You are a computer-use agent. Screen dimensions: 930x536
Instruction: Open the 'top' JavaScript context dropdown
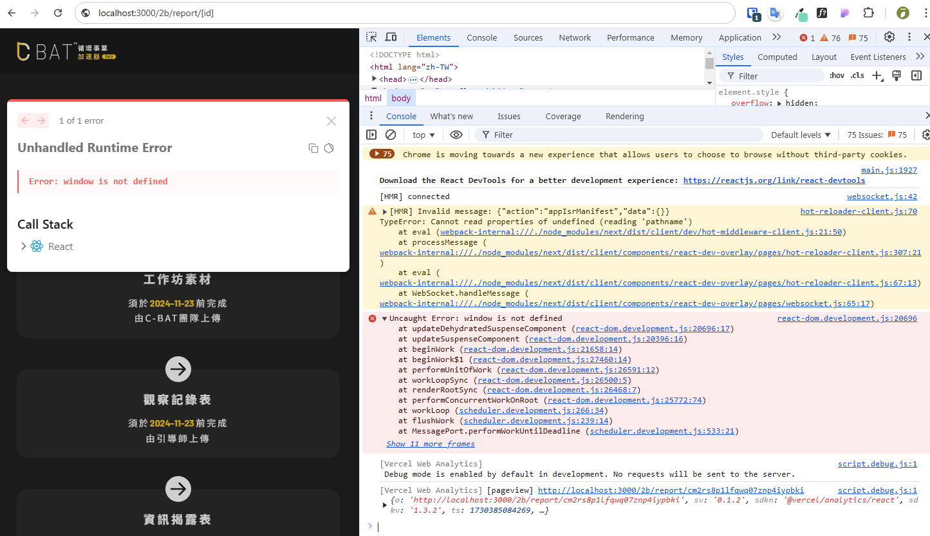423,135
